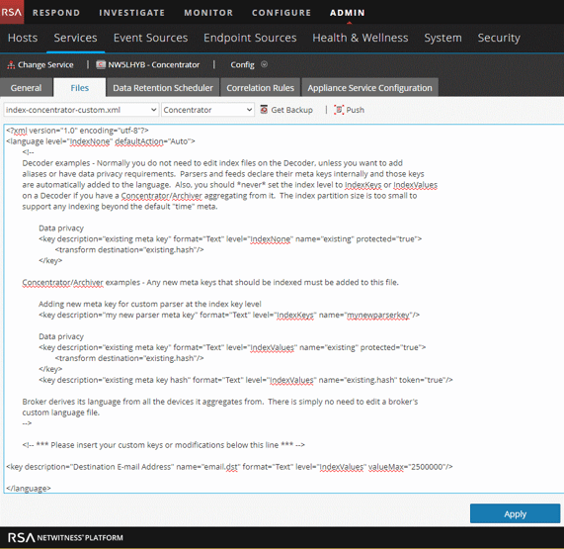
Task: Select the Correlation Rules tab
Action: (260, 88)
